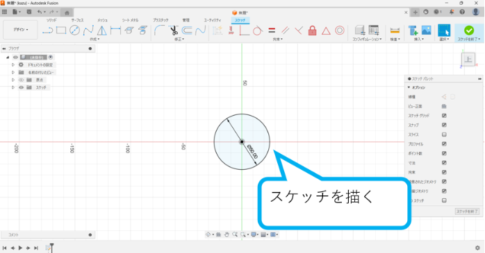Click the Select tool icon
Screen dimensions: 485x253
444,30
